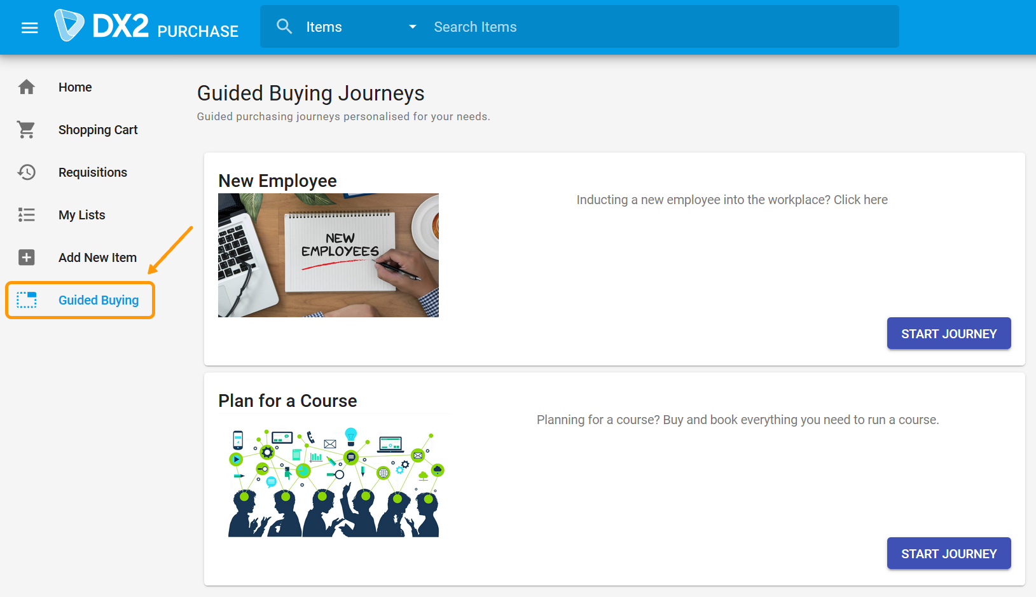This screenshot has height=597, width=1036.
Task: Click the Add New Item plus icon
Action: (x=27, y=257)
